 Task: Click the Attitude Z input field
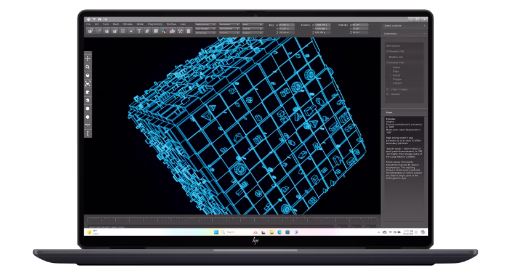[360, 33]
